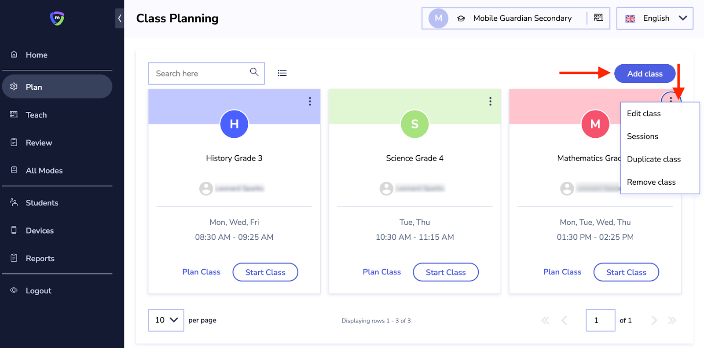Open History Grade 3 options menu
Viewport: 704px width, 348px height.
coord(310,102)
